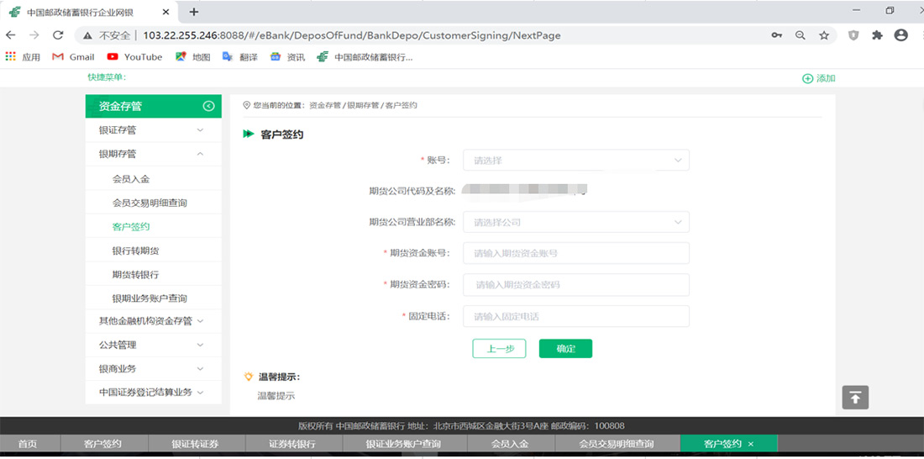Collapse the 资金存管 sidebar with arrow icon
Screen dimensions: 924x459
tap(208, 106)
